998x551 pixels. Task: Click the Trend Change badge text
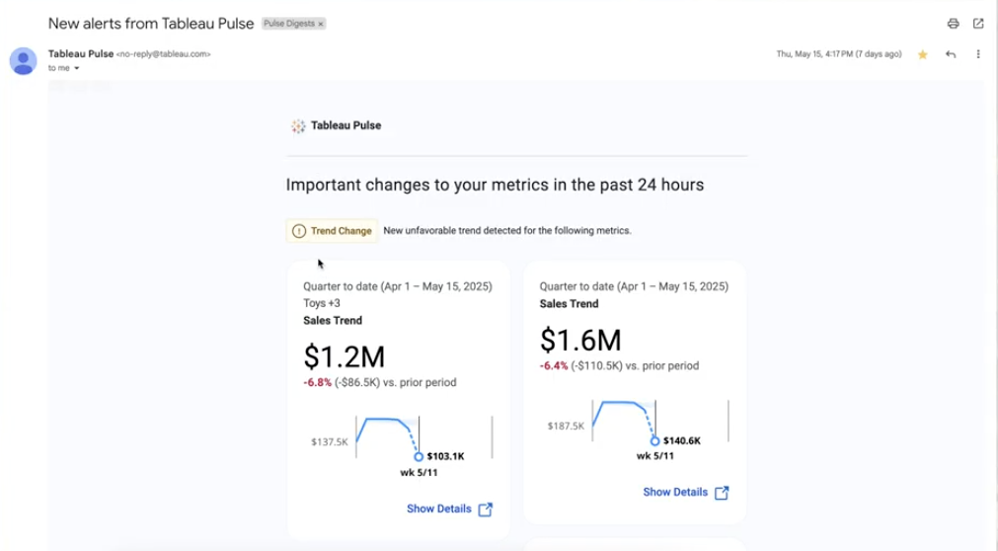[x=342, y=231]
